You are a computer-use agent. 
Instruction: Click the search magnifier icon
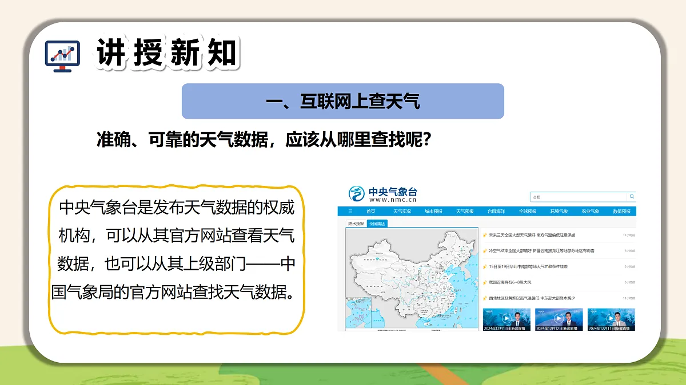632,196
